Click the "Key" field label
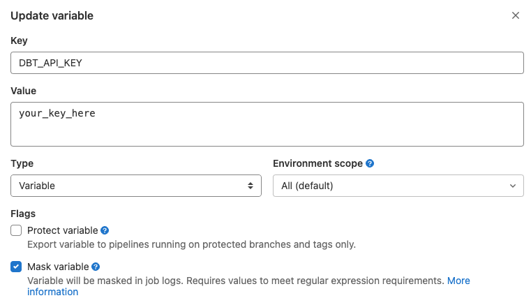 (x=19, y=41)
